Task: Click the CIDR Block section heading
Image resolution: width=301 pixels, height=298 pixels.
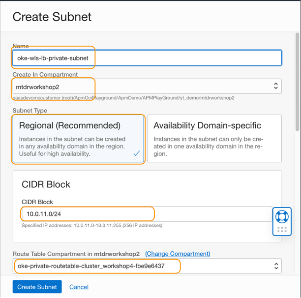Action: (x=46, y=184)
